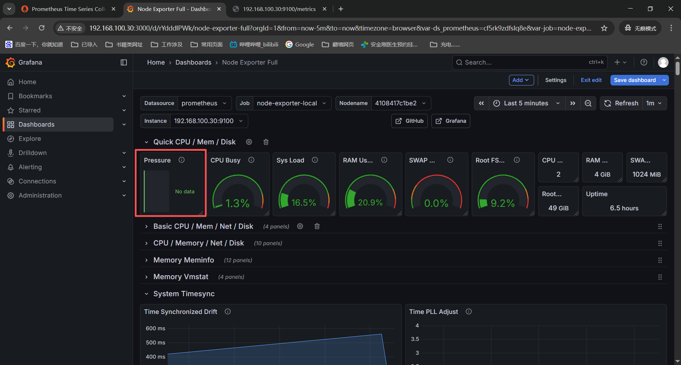Click Dashboards breadcrumb link

[193, 62]
